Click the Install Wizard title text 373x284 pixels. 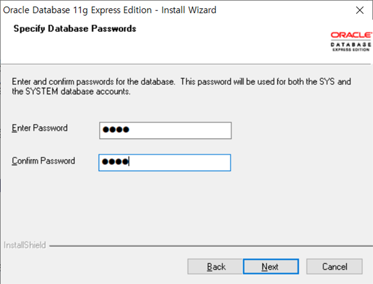pyautogui.click(x=110, y=10)
